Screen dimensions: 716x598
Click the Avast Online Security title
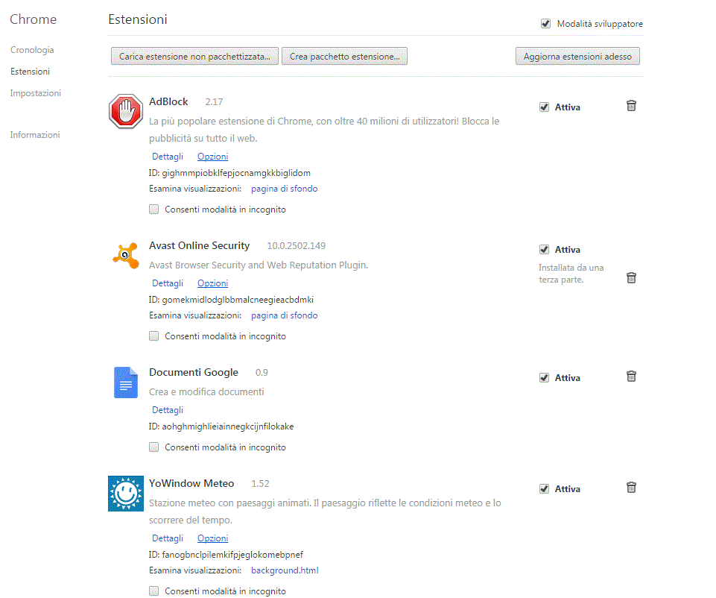(x=199, y=245)
